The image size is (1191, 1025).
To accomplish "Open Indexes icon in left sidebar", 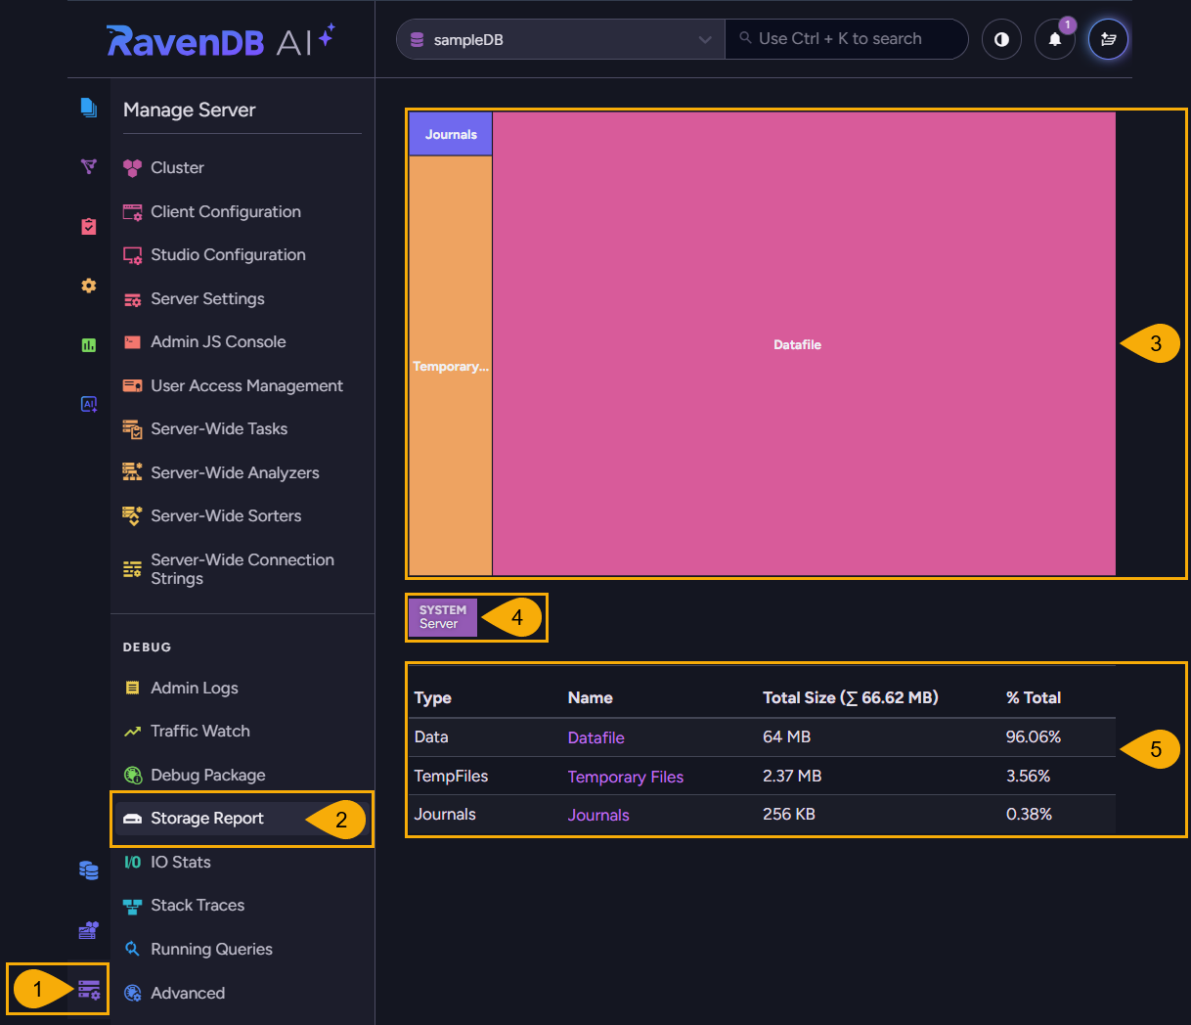I will (88, 166).
